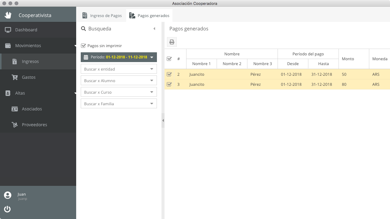The height and width of the screenshot is (219, 390).
Task: Toggle the select-all checkbox in table header
Action: 169,59
